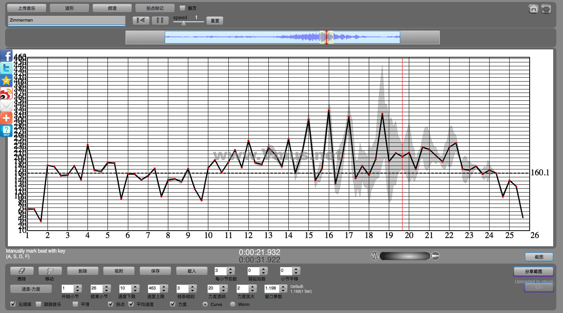Click the sine wave icon left of zoom bar
The image size is (563, 313).
[375, 256]
